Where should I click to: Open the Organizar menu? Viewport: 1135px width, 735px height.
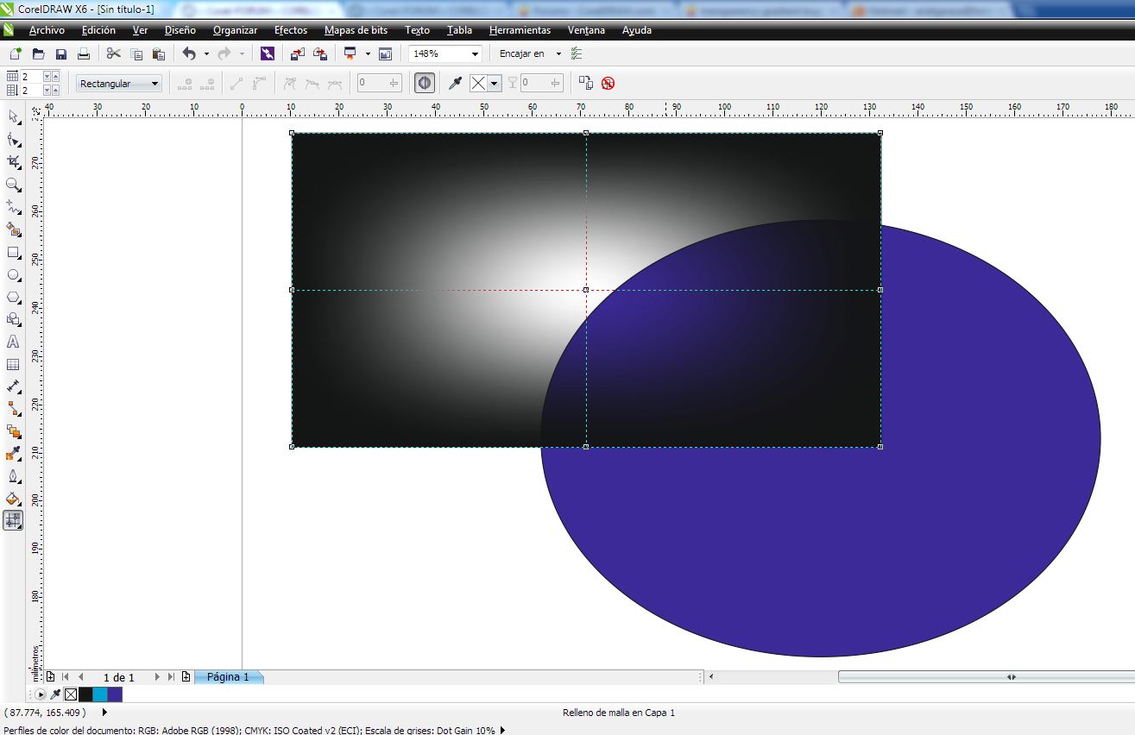(235, 30)
